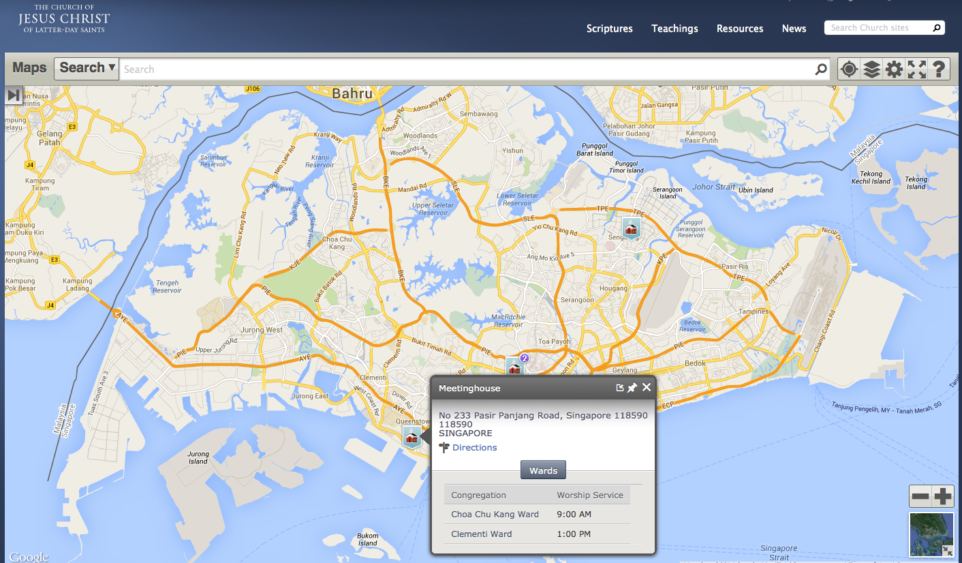Click the Meetinghouse popup title
This screenshot has width=962, height=563.
469,388
